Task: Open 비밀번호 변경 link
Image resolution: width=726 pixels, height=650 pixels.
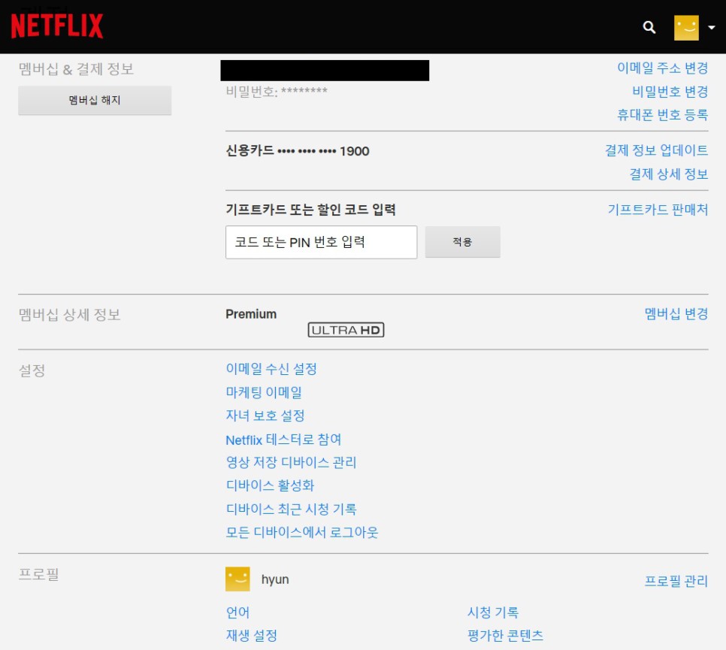Action: pos(670,92)
